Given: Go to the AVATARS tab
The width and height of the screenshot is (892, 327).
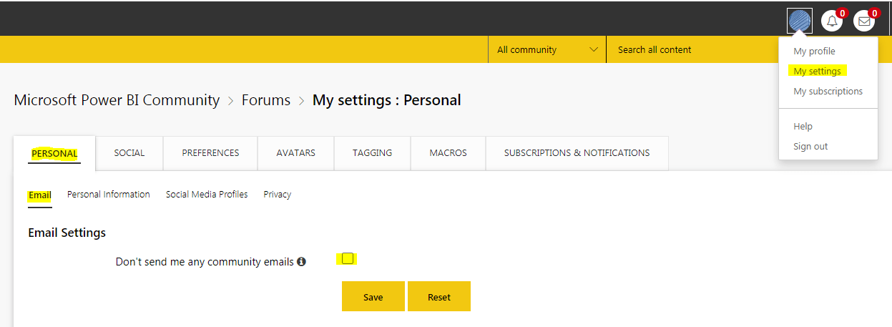Looking at the screenshot, I should click(295, 153).
